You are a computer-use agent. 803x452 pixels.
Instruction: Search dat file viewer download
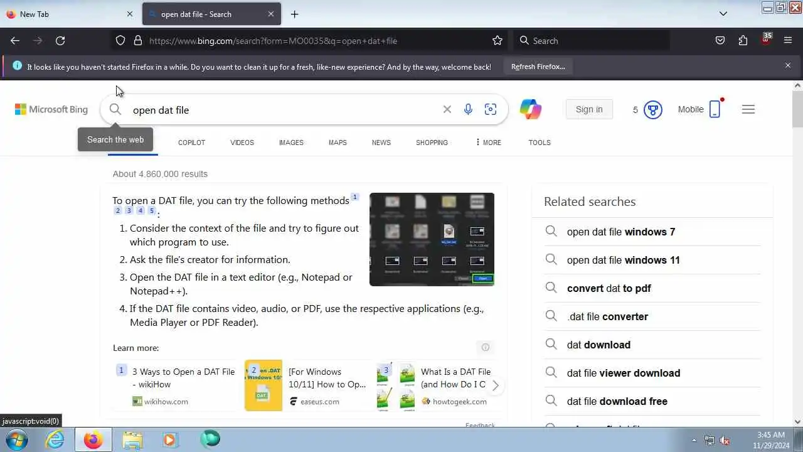tap(623, 373)
